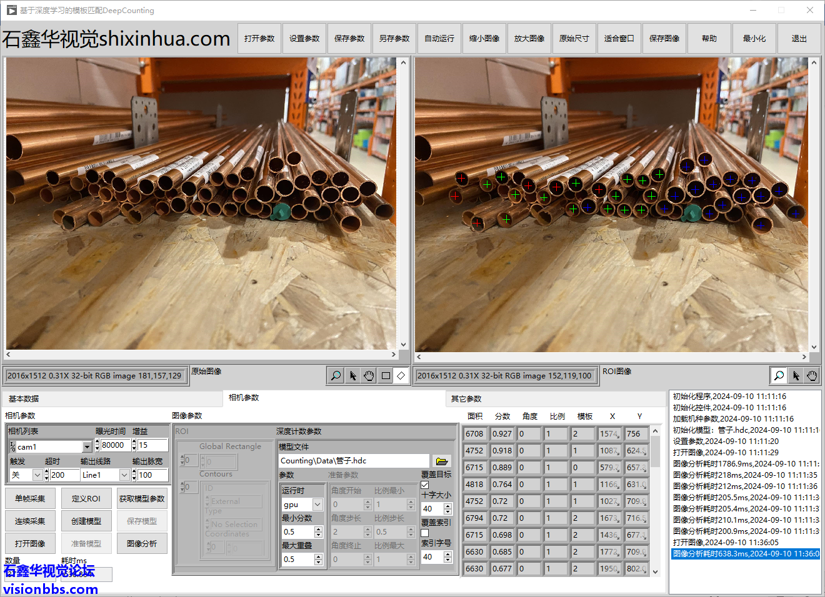Click the 图像分析 button
Screen dimensions: 825x597
[142, 543]
